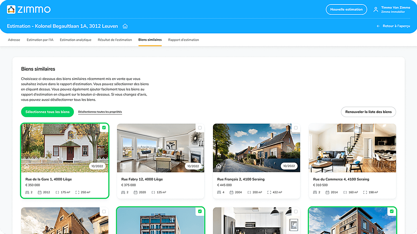
Task: Select the Biens similaires tab
Action: (150, 40)
